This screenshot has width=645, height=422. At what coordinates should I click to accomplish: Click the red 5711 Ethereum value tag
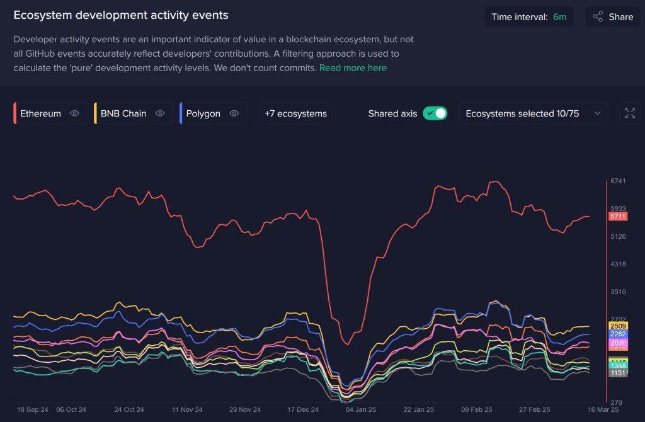tap(618, 217)
